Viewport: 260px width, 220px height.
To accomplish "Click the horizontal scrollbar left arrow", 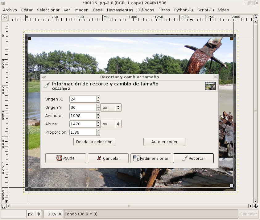I will pos(9,206).
